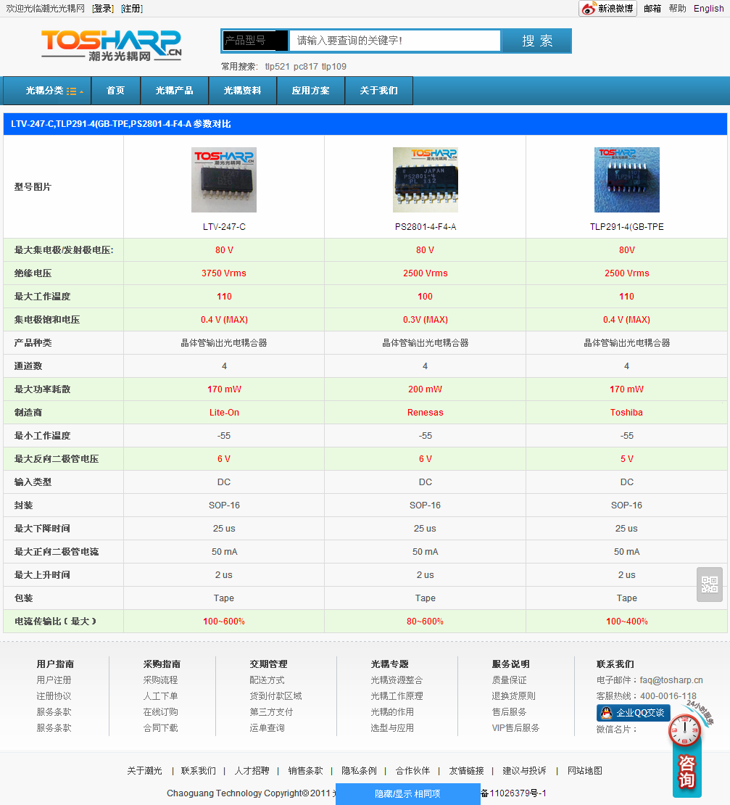Open the 质量保证 footer link

(x=510, y=680)
